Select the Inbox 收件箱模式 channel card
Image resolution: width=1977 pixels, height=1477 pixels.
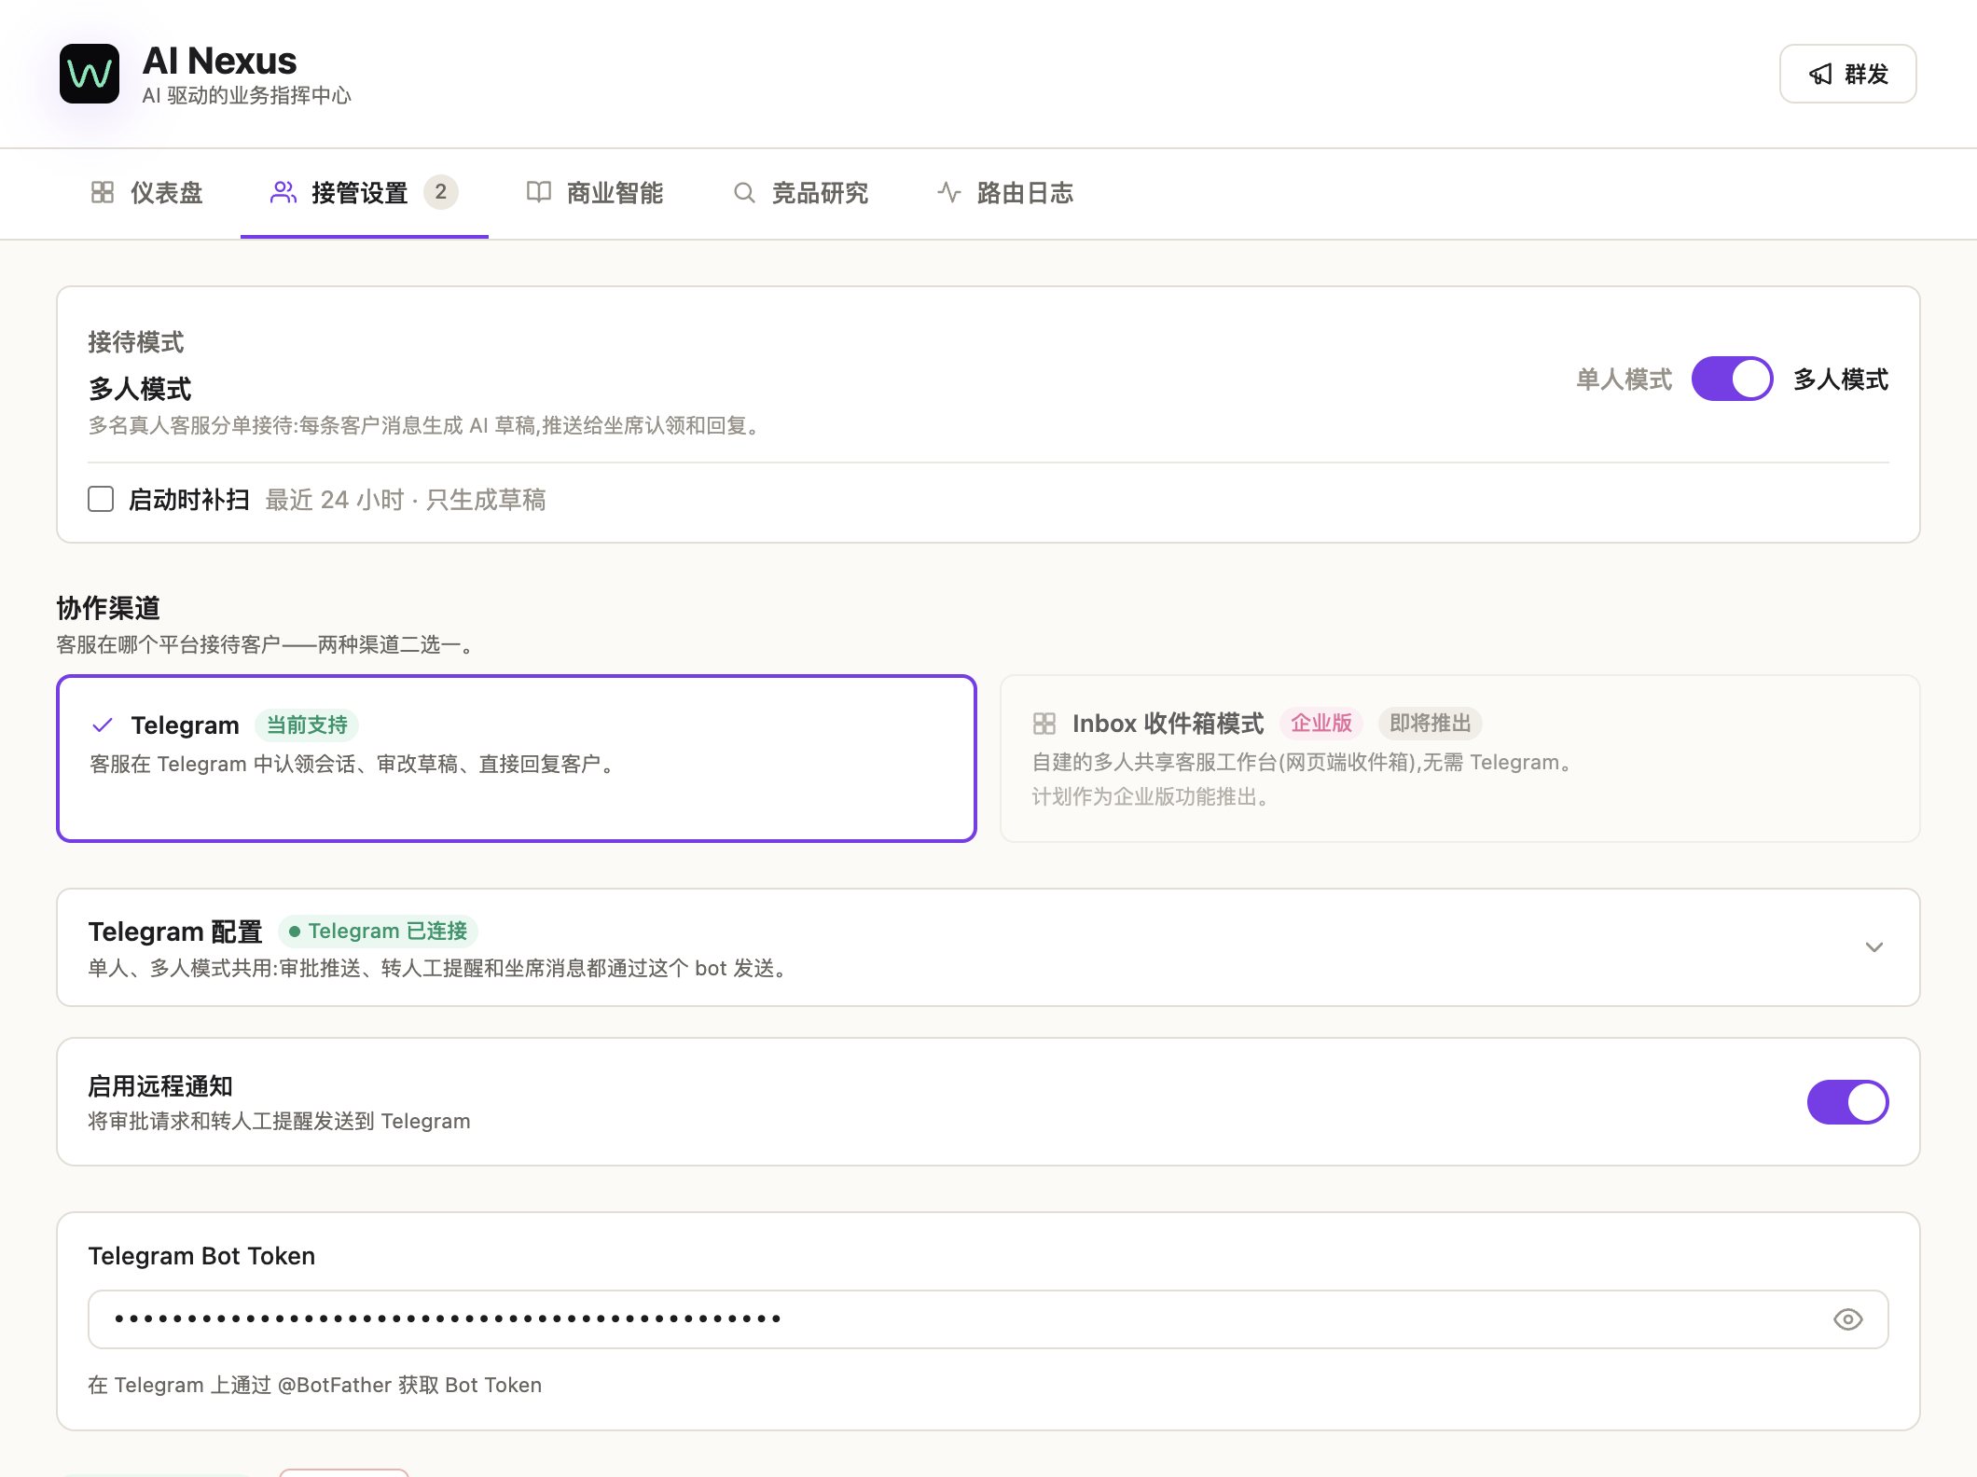[x=1460, y=758]
